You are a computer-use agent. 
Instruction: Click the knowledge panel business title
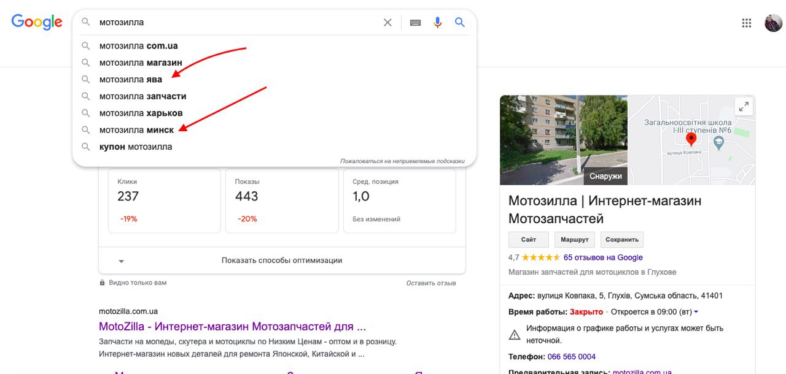(x=605, y=210)
